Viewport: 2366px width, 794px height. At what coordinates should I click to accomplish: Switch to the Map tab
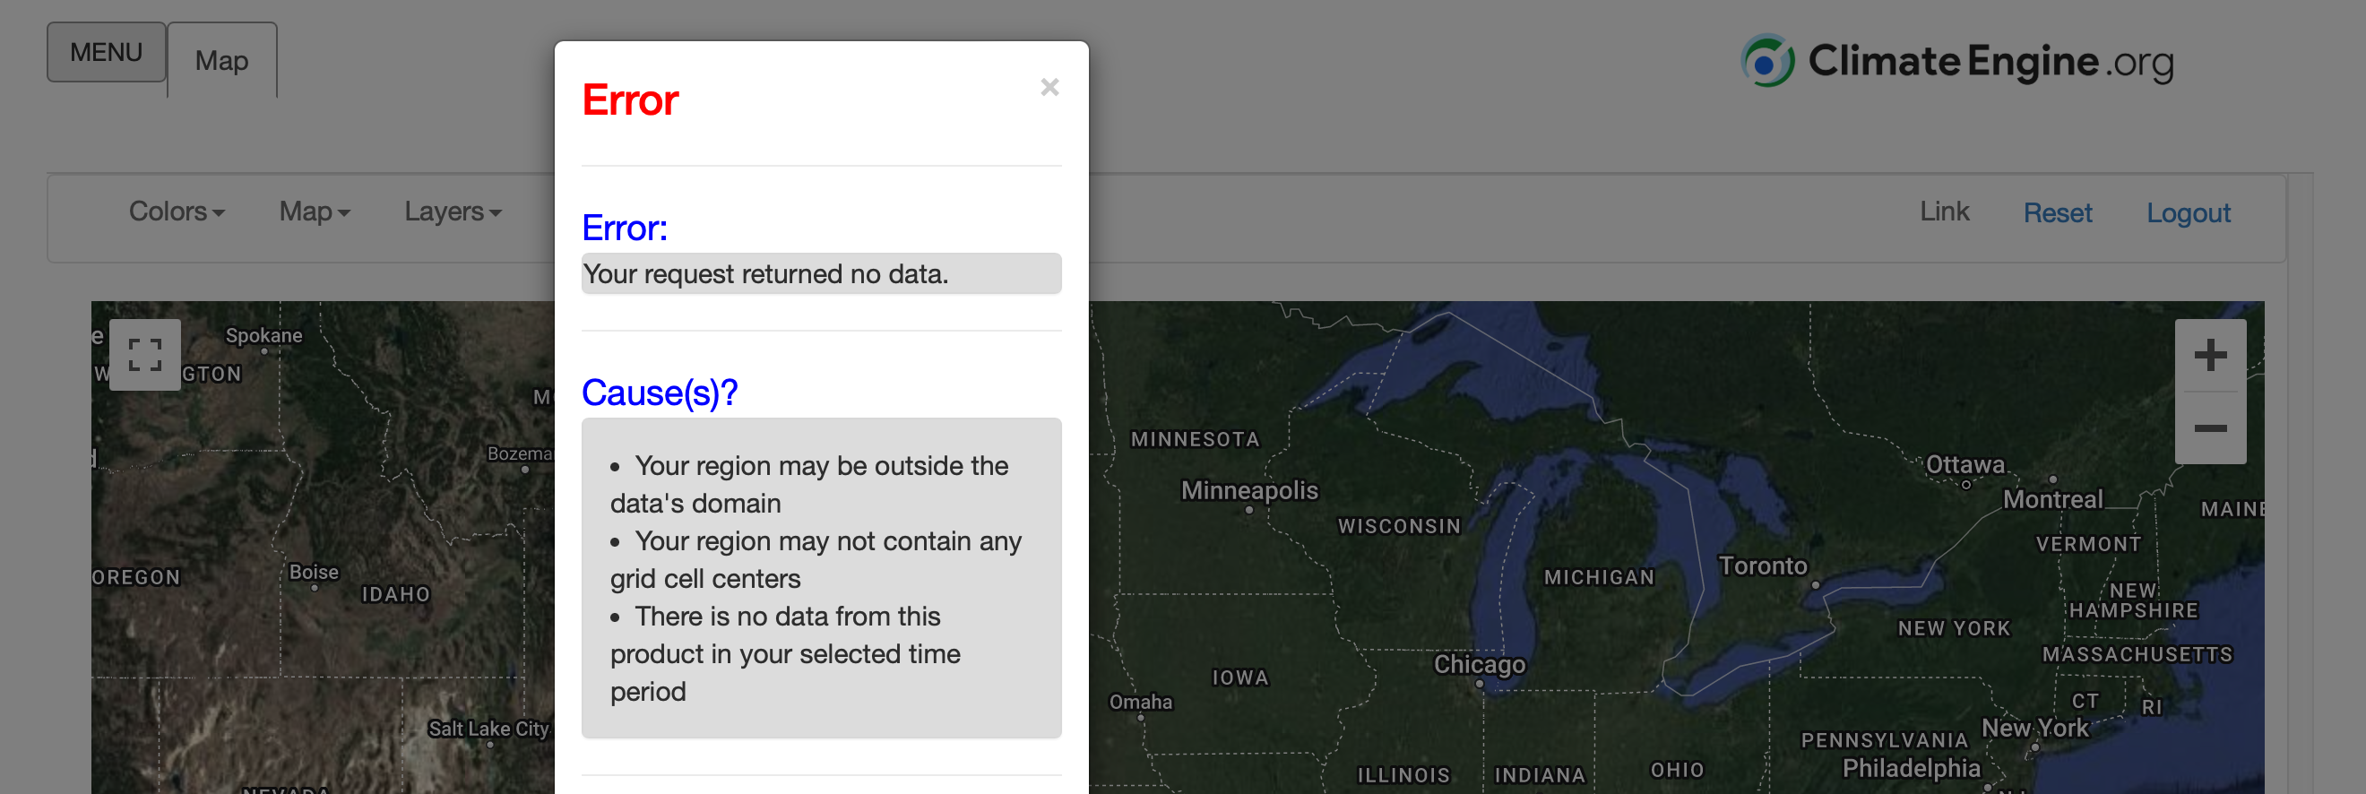[x=221, y=61]
